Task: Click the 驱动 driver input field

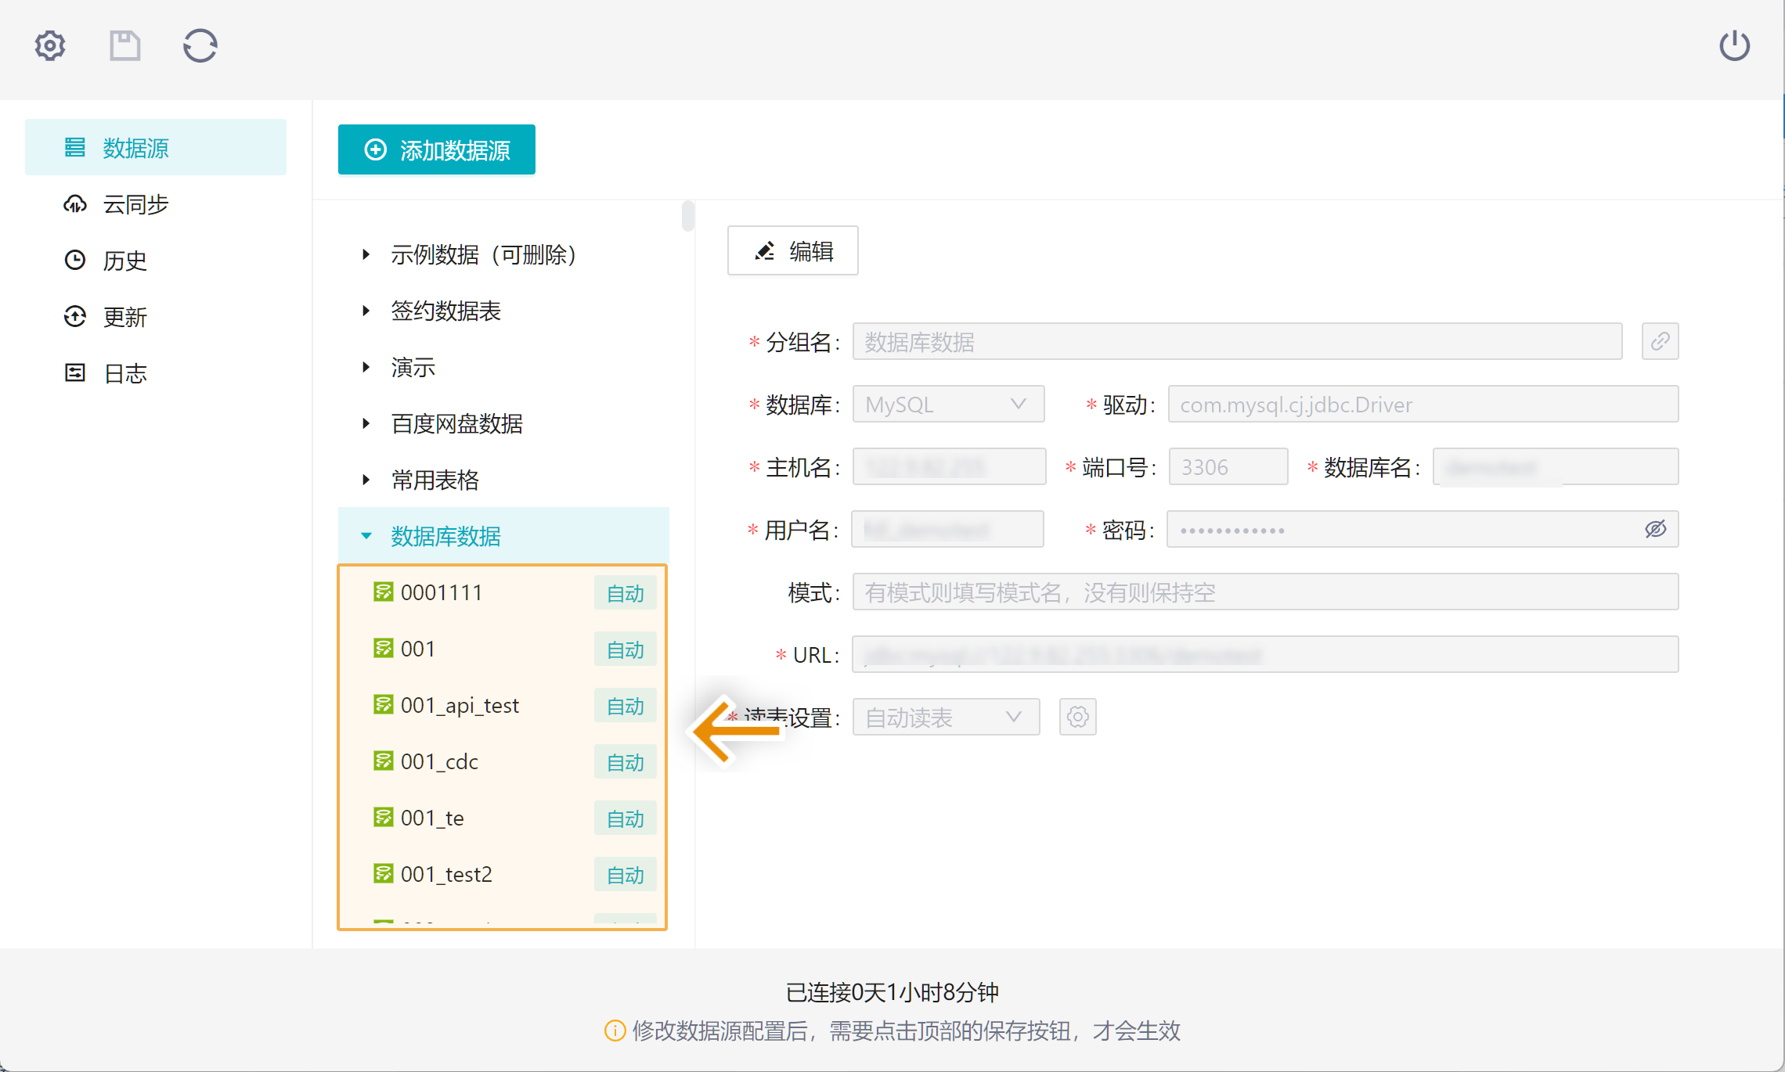Action: 1423,404
